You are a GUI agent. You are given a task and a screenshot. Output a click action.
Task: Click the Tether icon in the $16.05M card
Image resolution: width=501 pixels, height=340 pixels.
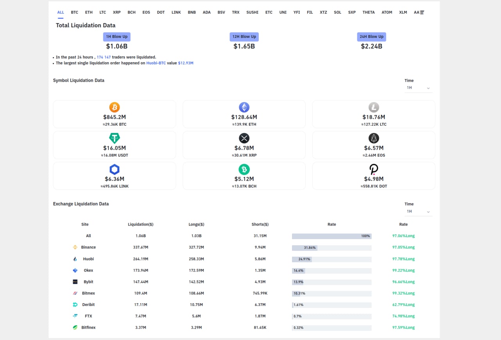tap(114, 138)
